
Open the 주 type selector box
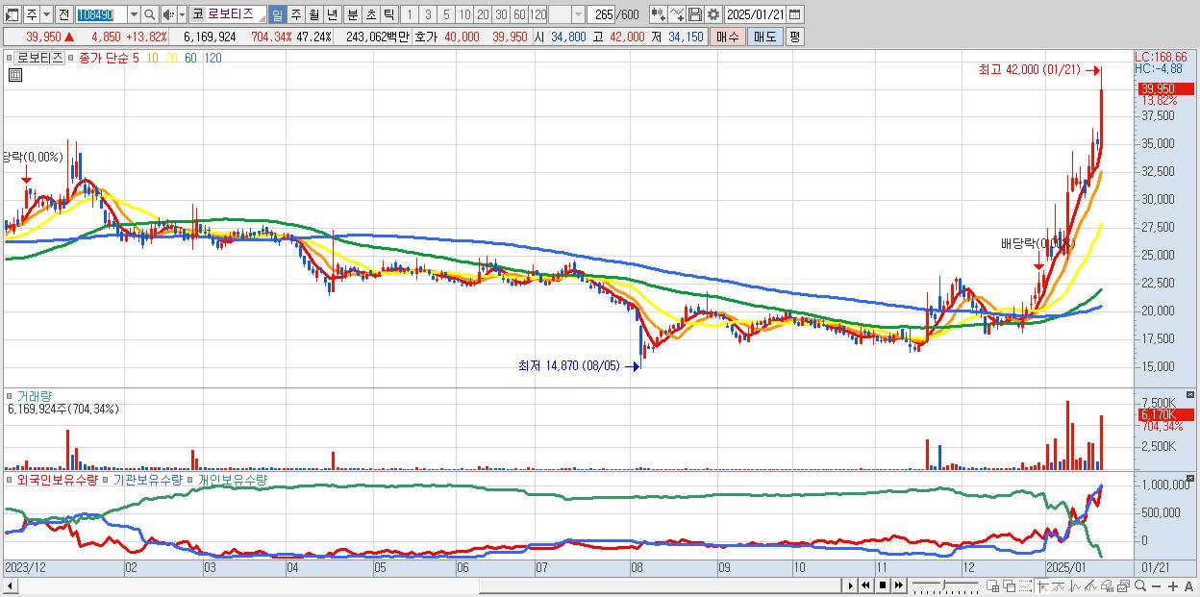click(32, 14)
